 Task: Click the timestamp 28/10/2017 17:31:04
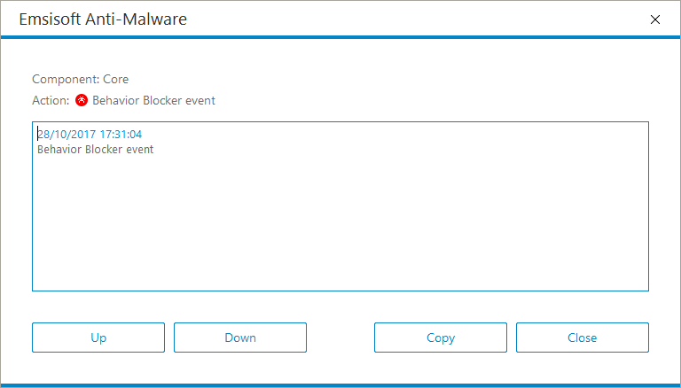90,134
